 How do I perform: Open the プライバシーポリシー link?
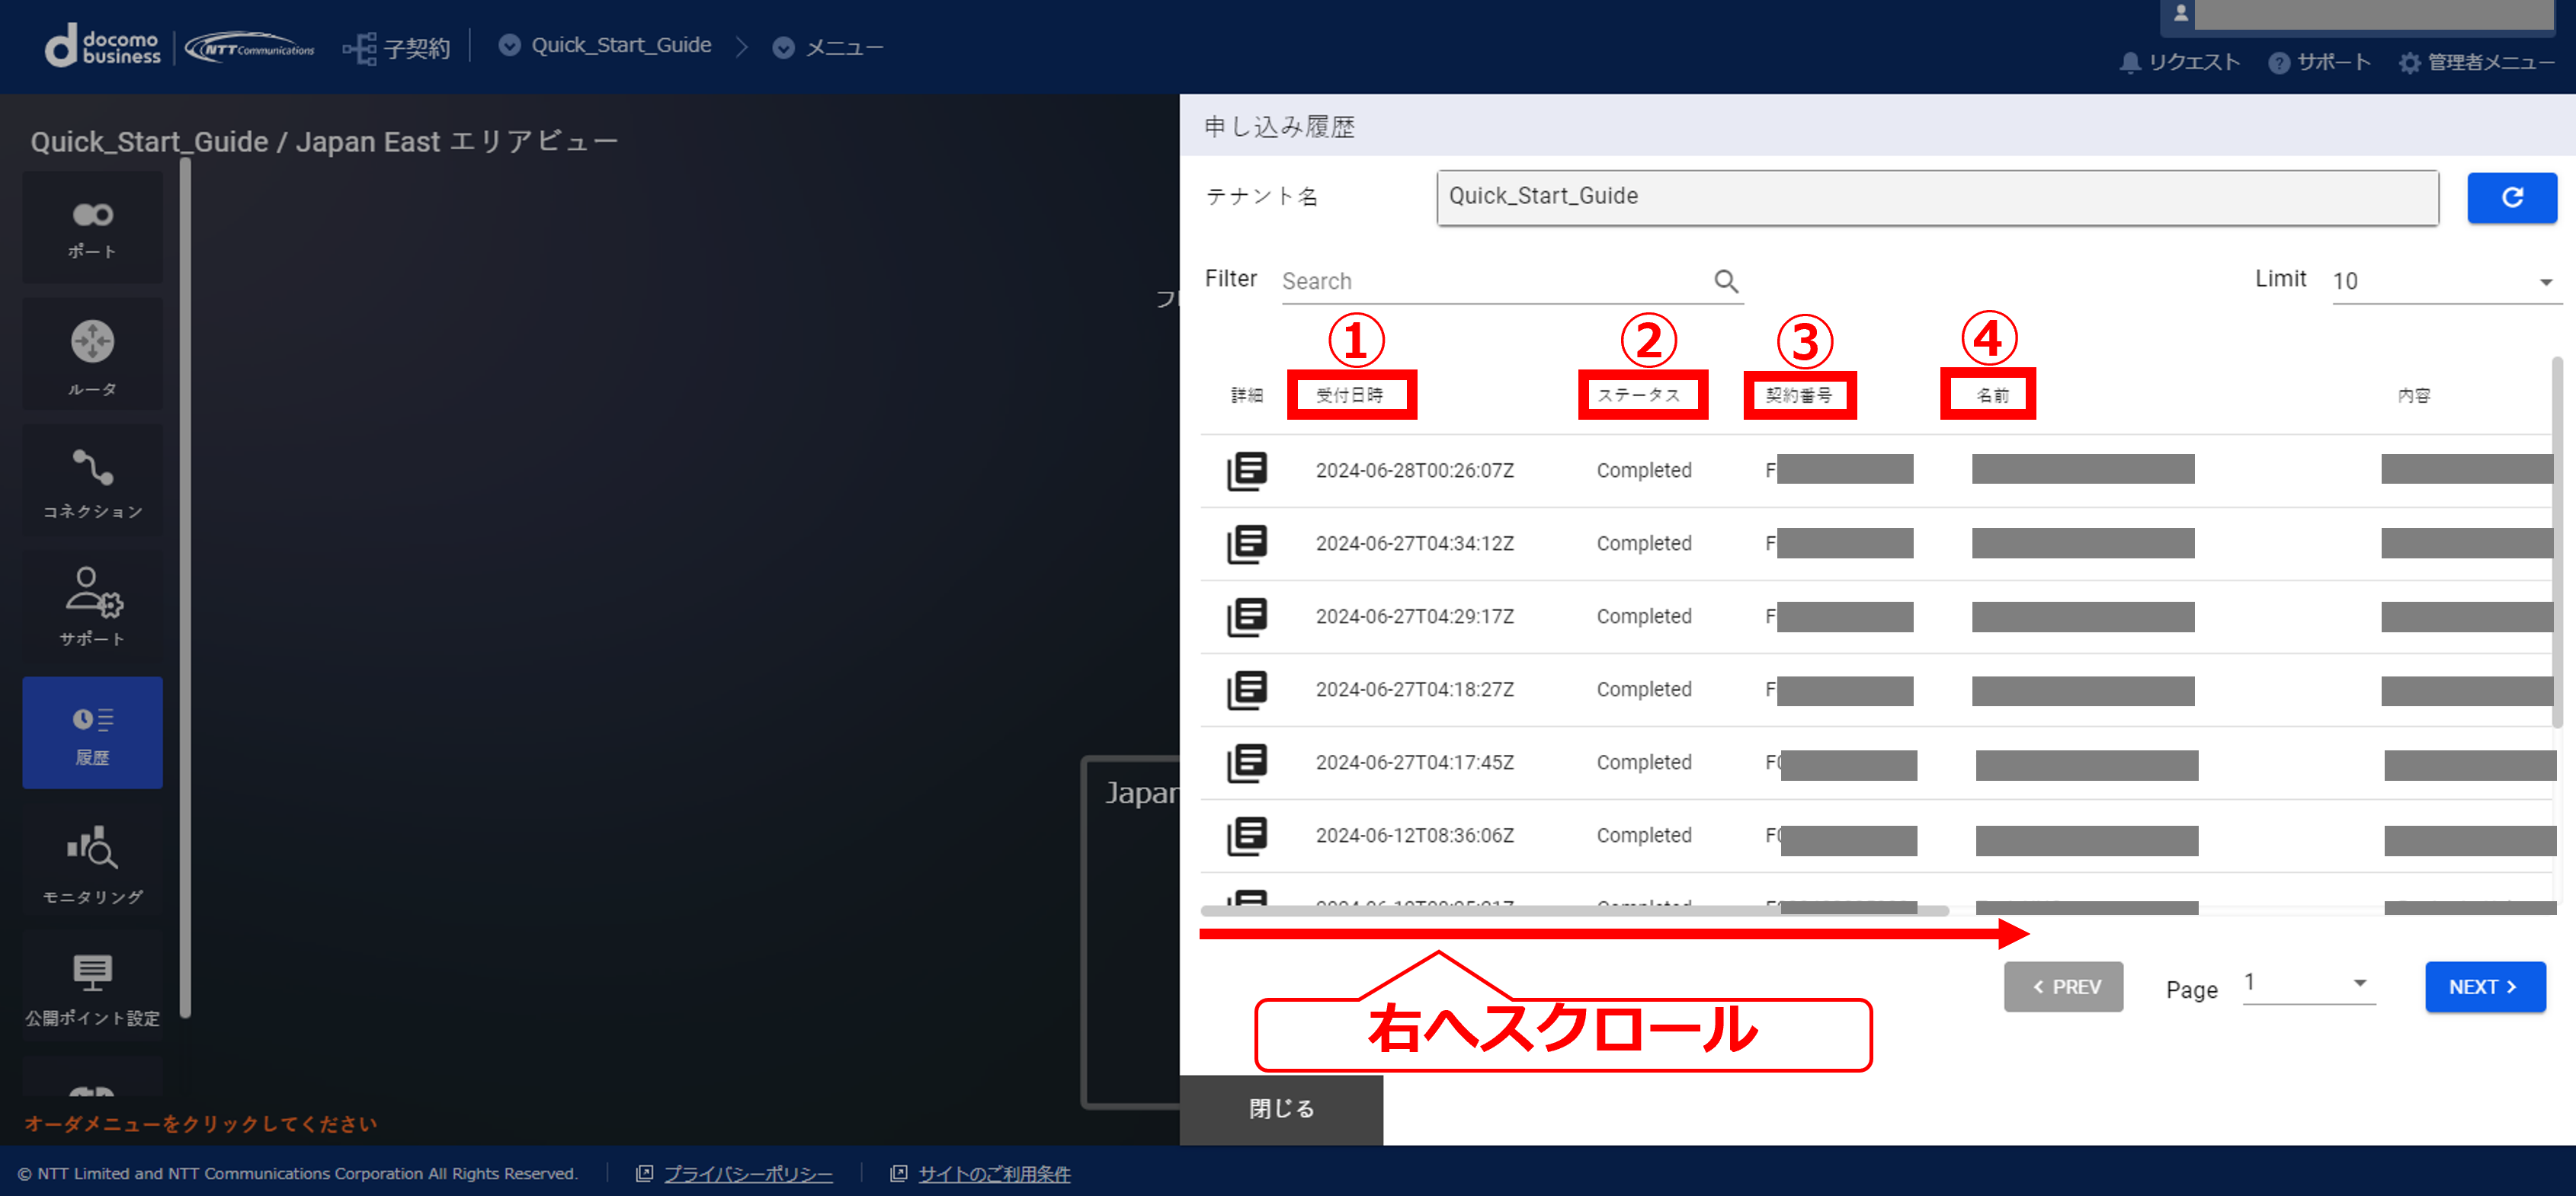[x=747, y=1174]
